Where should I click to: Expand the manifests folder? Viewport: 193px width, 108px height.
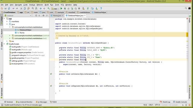tap(7, 22)
